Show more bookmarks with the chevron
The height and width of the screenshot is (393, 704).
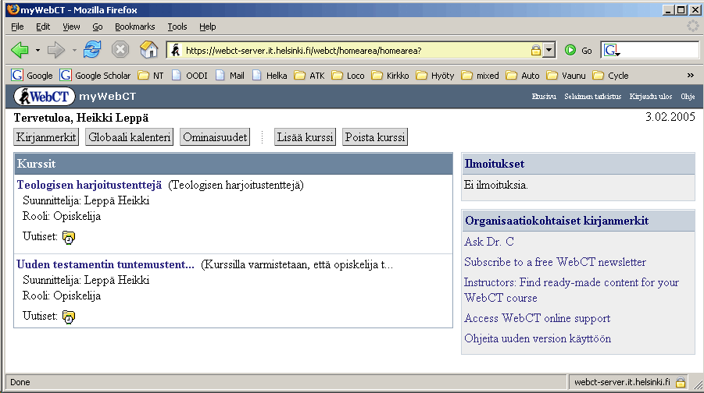(x=691, y=76)
